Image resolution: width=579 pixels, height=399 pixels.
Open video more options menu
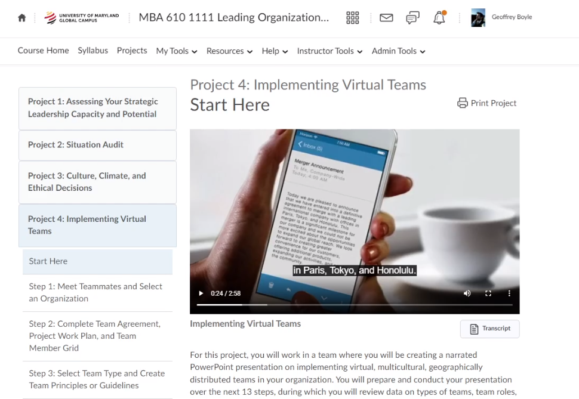pos(509,293)
